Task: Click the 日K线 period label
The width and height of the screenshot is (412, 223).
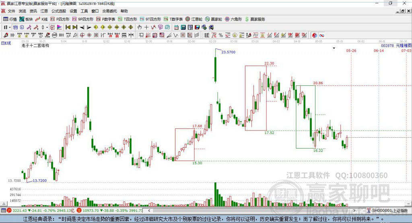Action: click(x=6, y=43)
